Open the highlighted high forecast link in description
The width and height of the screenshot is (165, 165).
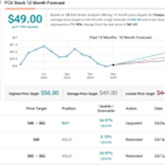136,20
